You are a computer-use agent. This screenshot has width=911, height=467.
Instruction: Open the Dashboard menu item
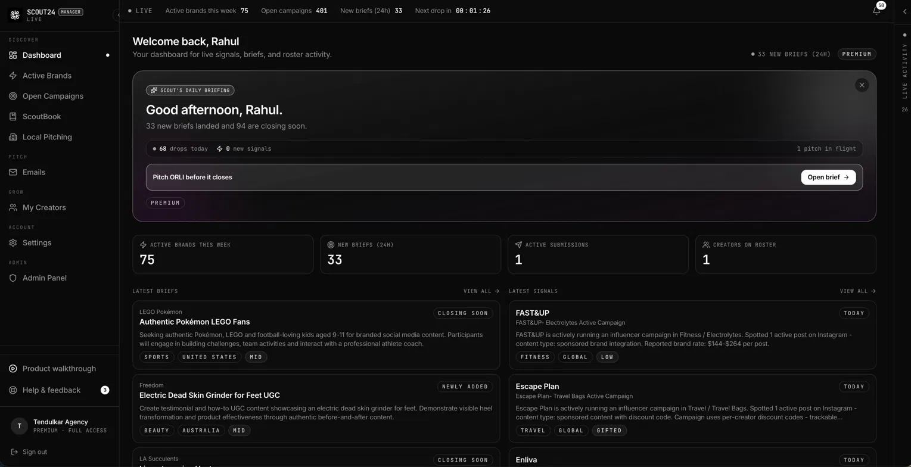[58, 55]
